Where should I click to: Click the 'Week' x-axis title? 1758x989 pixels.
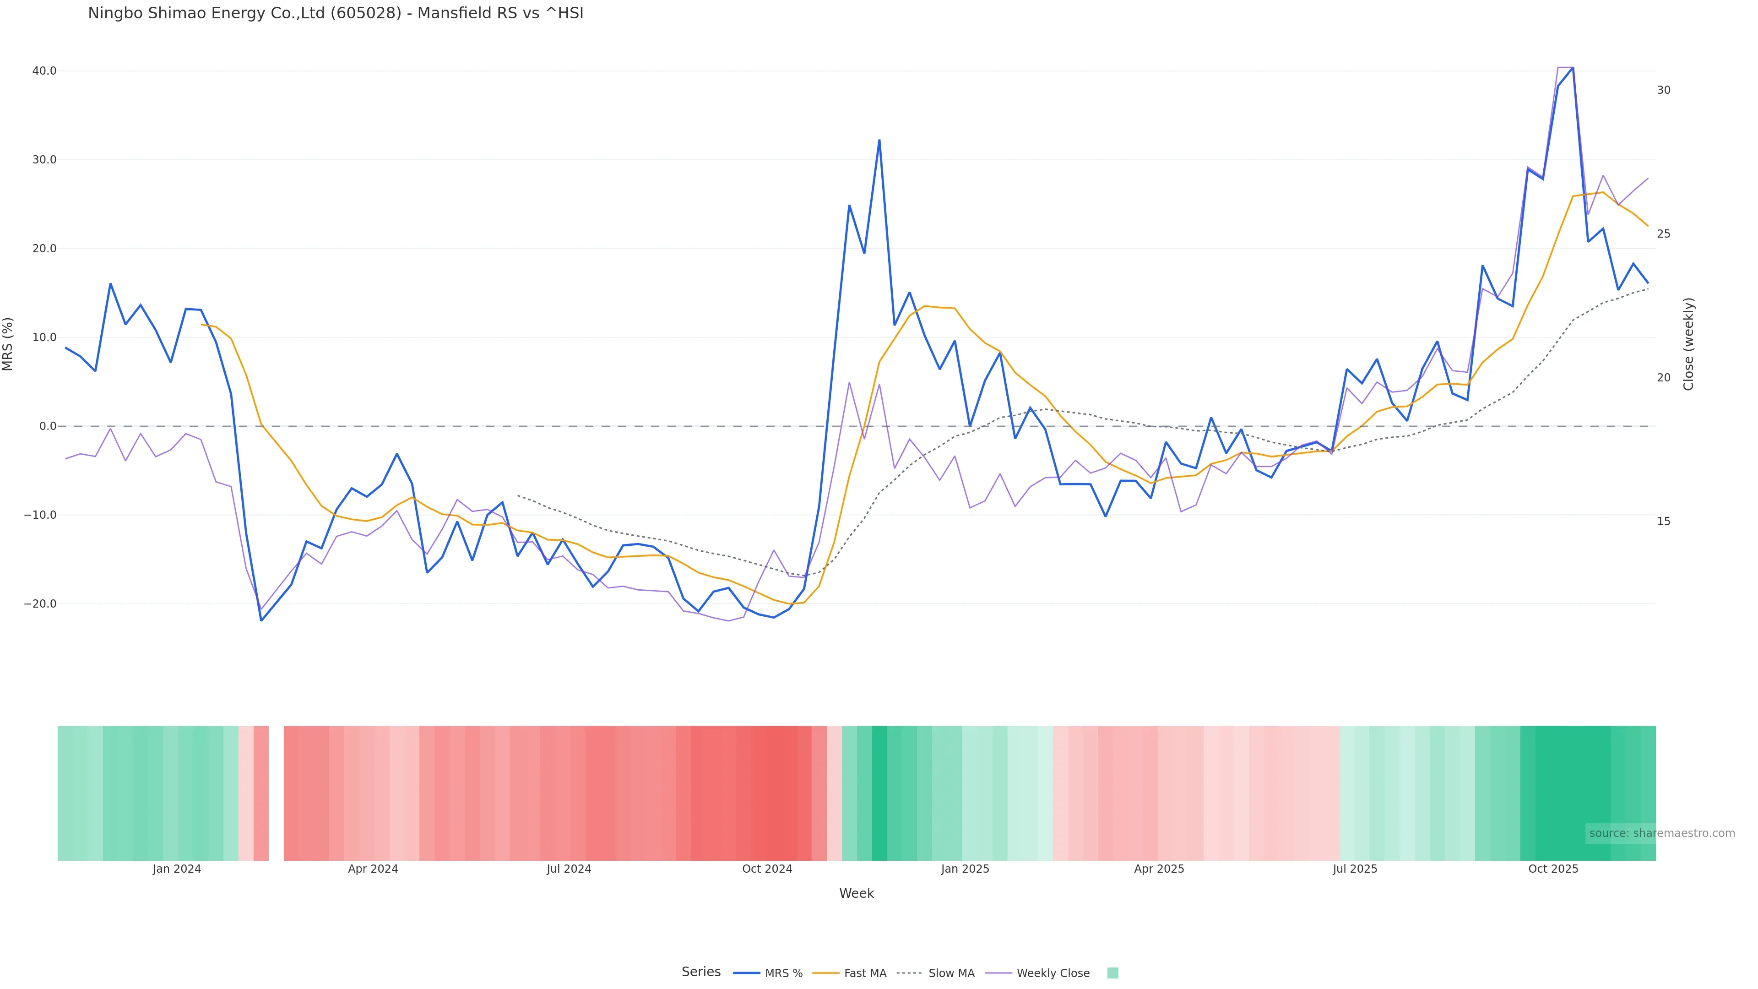[x=857, y=893]
